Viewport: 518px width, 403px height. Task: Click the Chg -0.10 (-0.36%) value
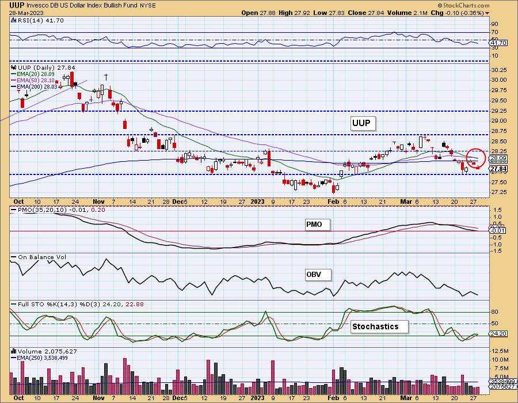click(x=457, y=13)
